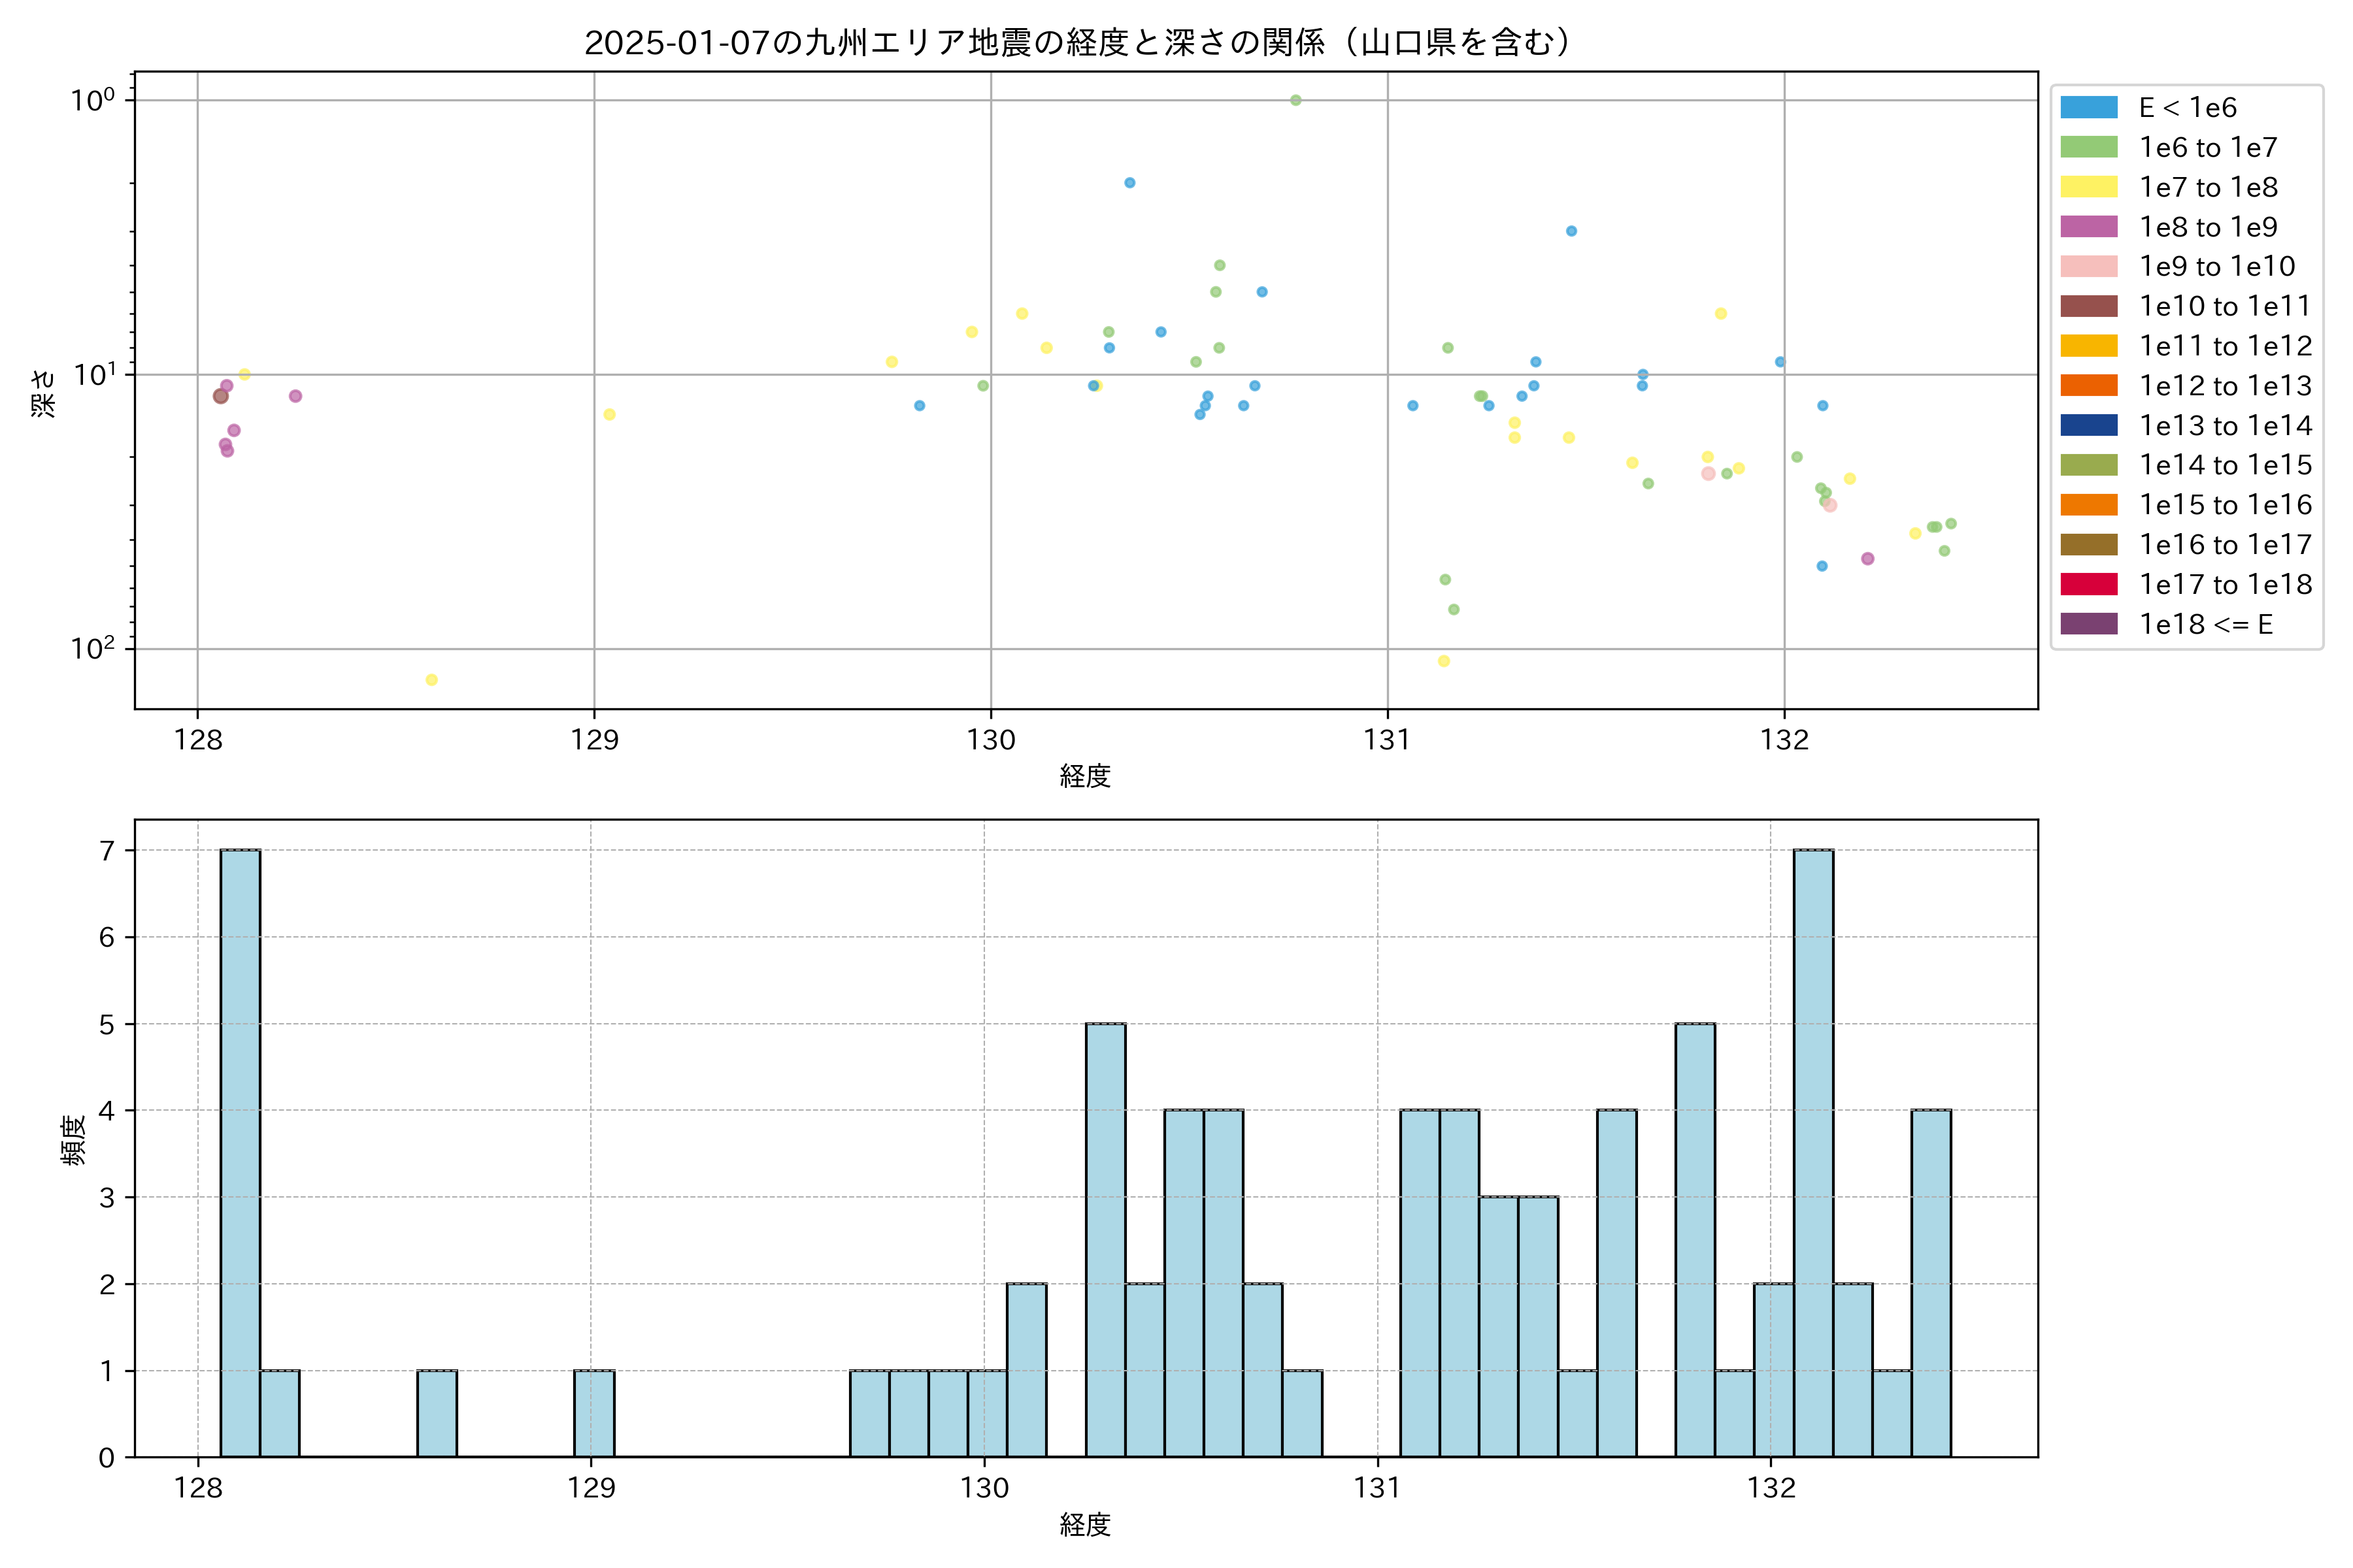The width and height of the screenshot is (2353, 1568).
Task: Click the tallest histogram bar near 128
Action: coord(240,1152)
